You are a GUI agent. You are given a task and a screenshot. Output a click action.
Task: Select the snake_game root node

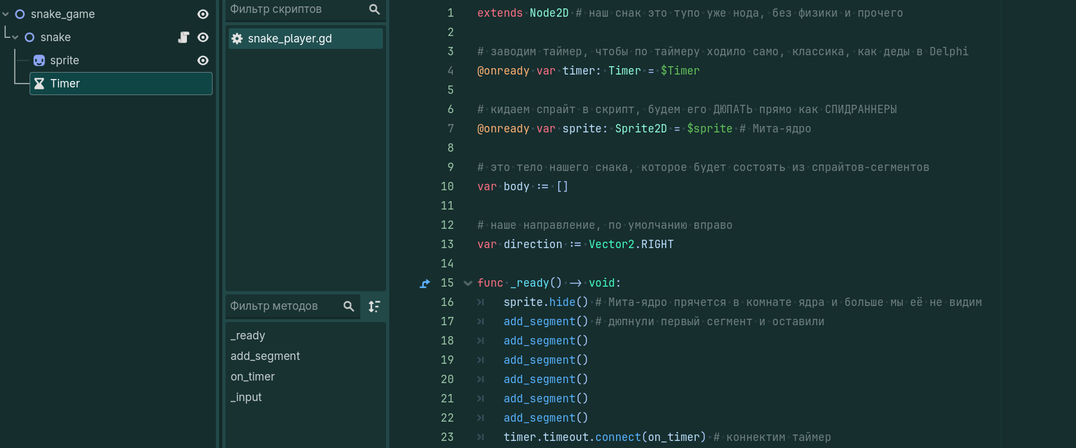click(62, 14)
